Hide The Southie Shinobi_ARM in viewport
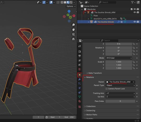Screen dimensions: 141x122 135,12
